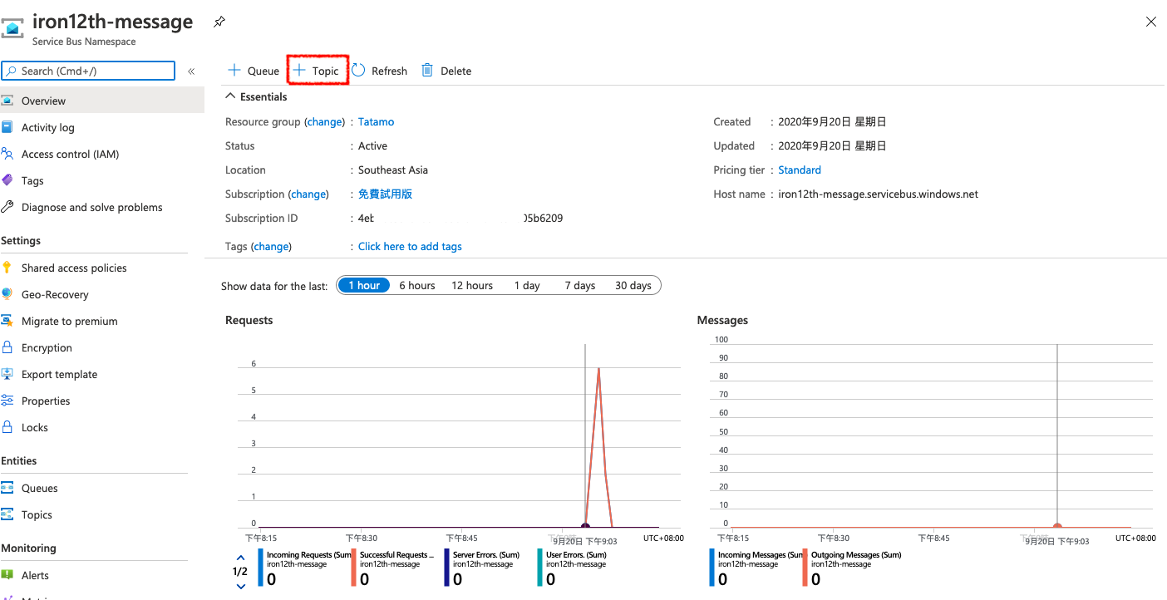Click the Messages chart data point marker

pyautogui.click(x=1057, y=526)
